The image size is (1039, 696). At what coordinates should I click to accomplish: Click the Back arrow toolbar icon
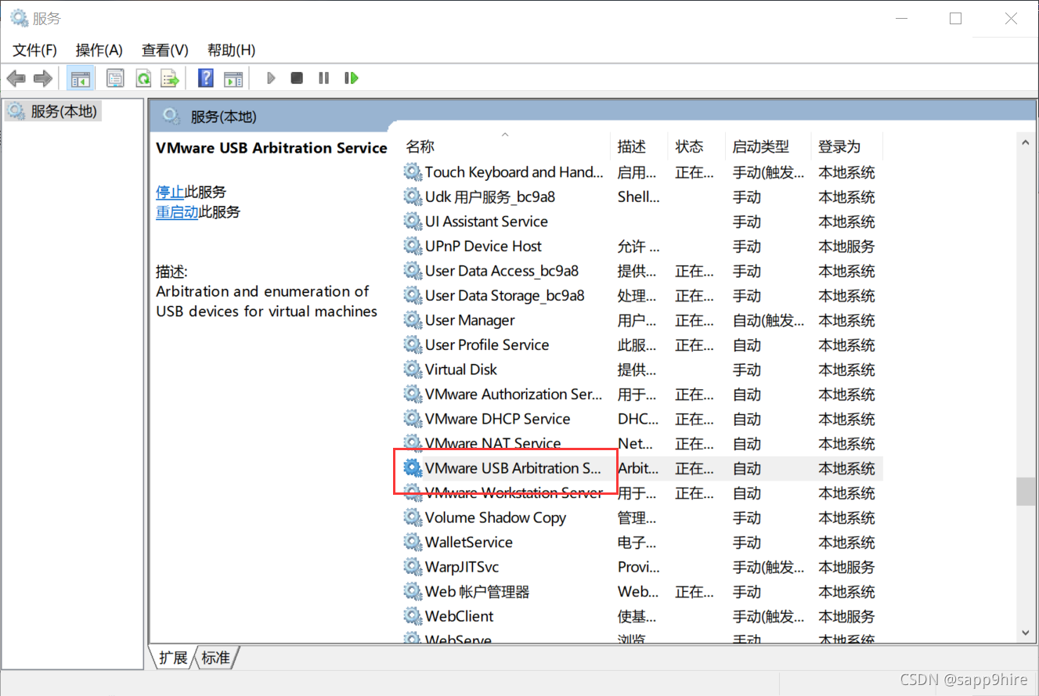tap(16, 78)
